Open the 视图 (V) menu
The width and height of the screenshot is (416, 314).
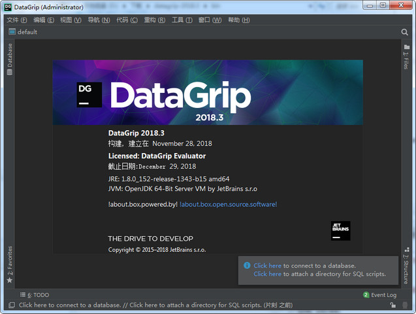tap(71, 20)
